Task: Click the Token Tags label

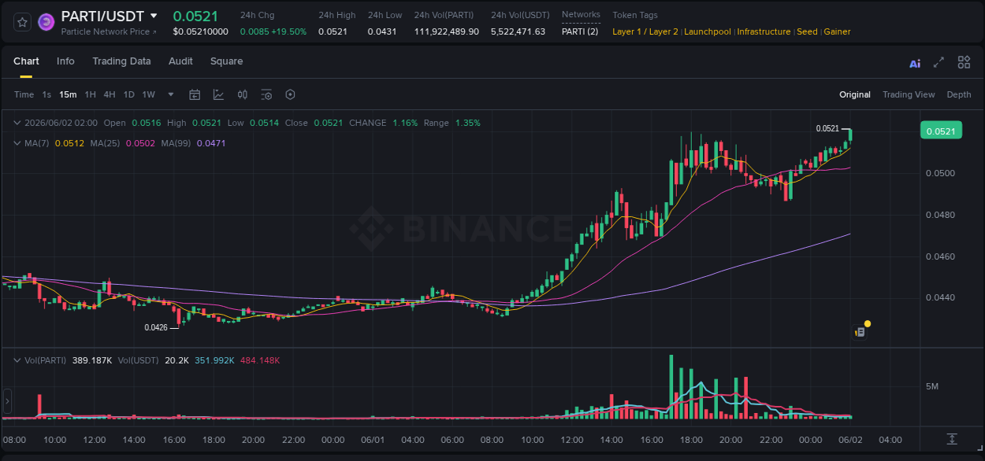Action: tap(635, 15)
